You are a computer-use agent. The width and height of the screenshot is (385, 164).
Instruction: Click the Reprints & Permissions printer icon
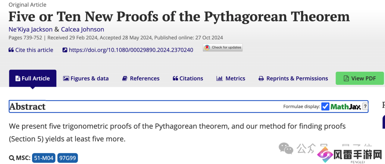coord(261,78)
